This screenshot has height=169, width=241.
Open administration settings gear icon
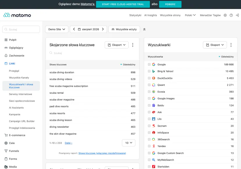coord(225,15)
